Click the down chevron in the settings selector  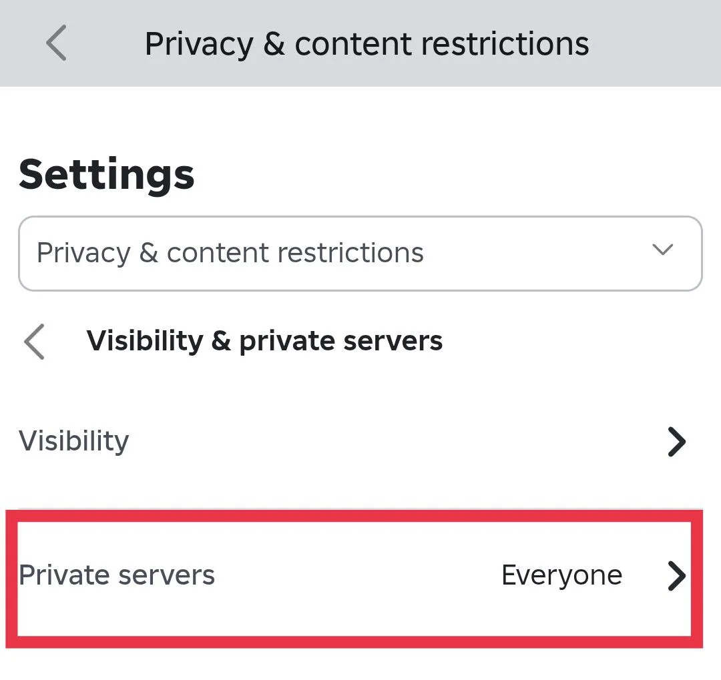(663, 250)
